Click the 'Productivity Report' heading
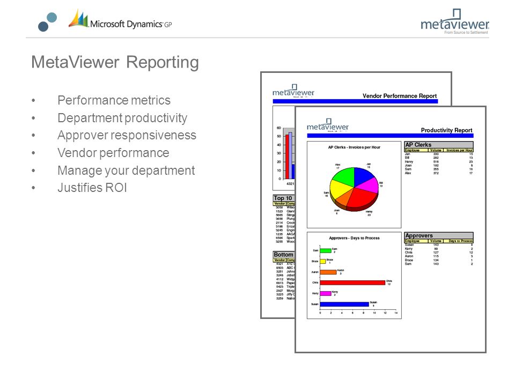The width and height of the screenshot is (515, 386). tap(446, 130)
